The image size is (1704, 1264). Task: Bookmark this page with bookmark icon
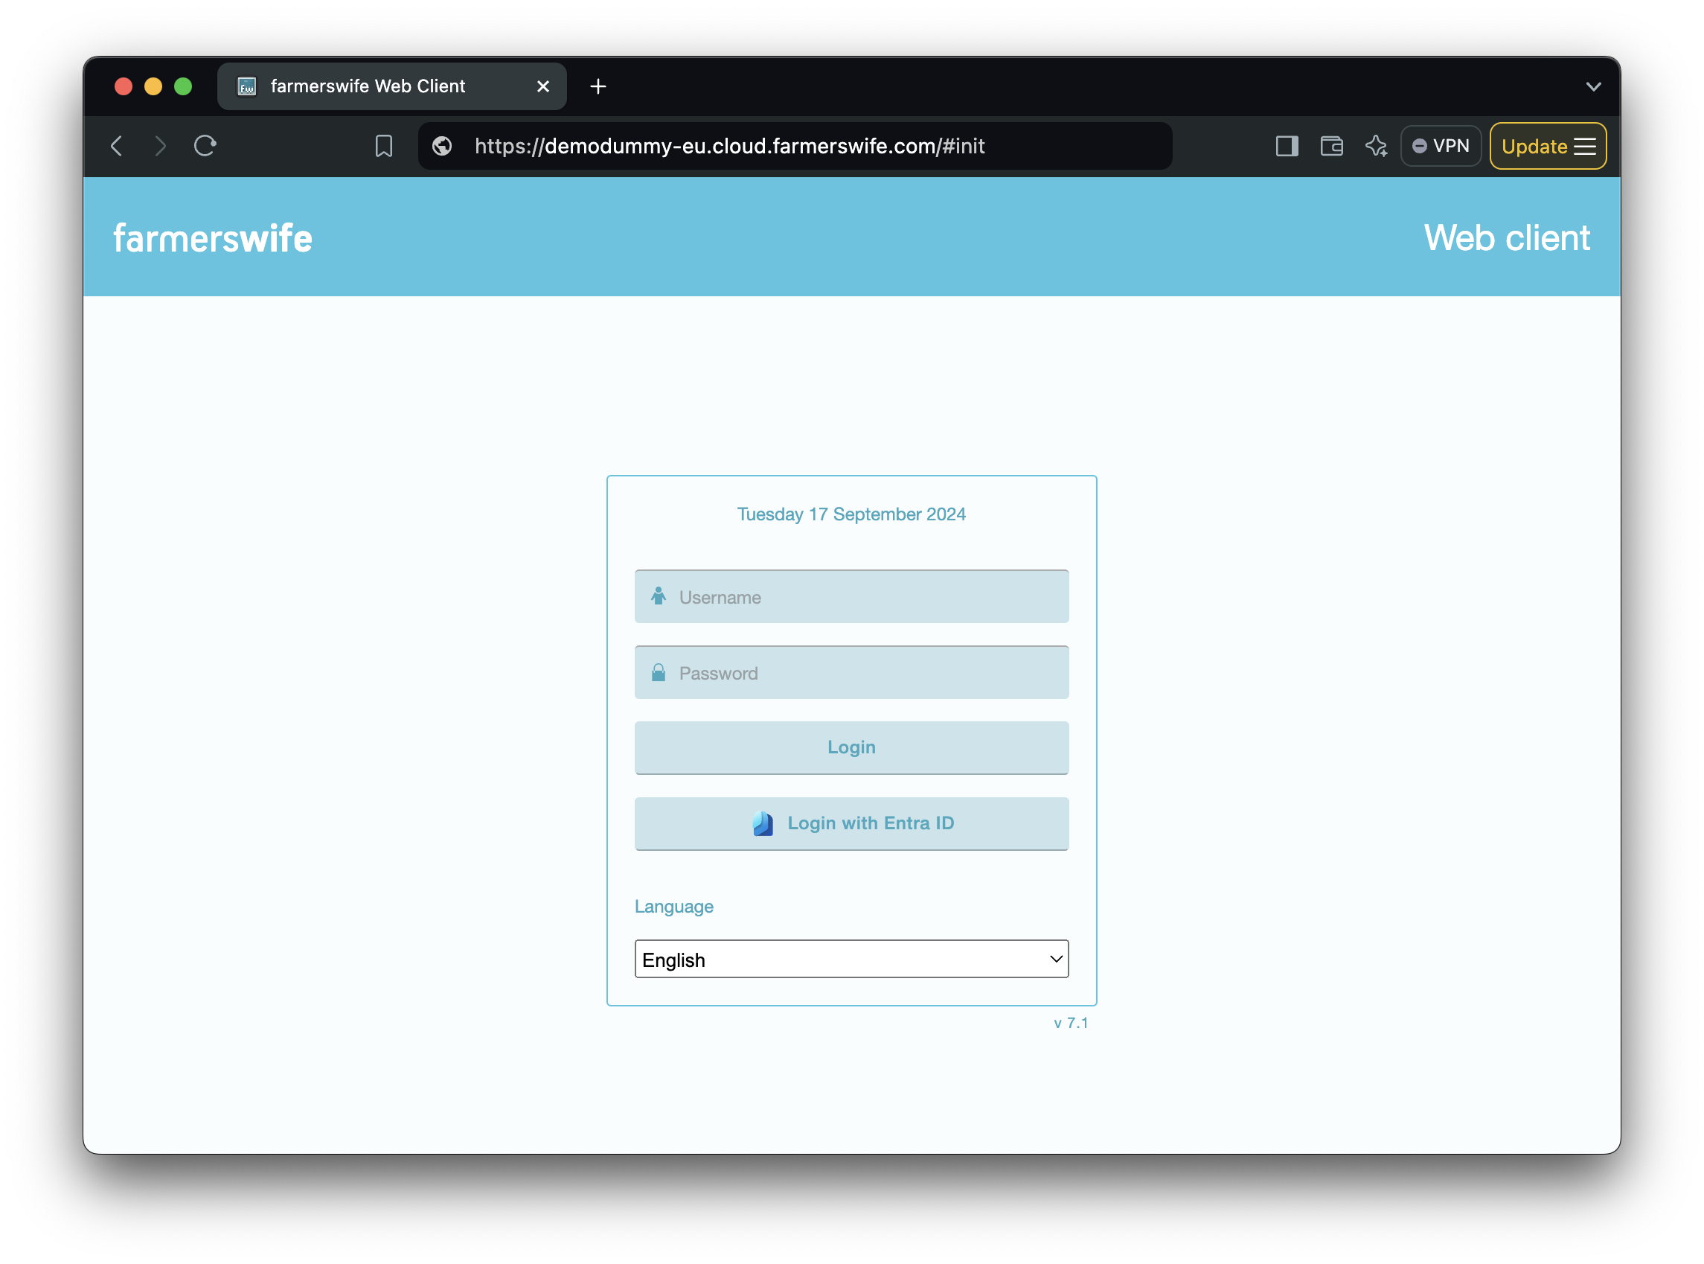click(x=384, y=145)
